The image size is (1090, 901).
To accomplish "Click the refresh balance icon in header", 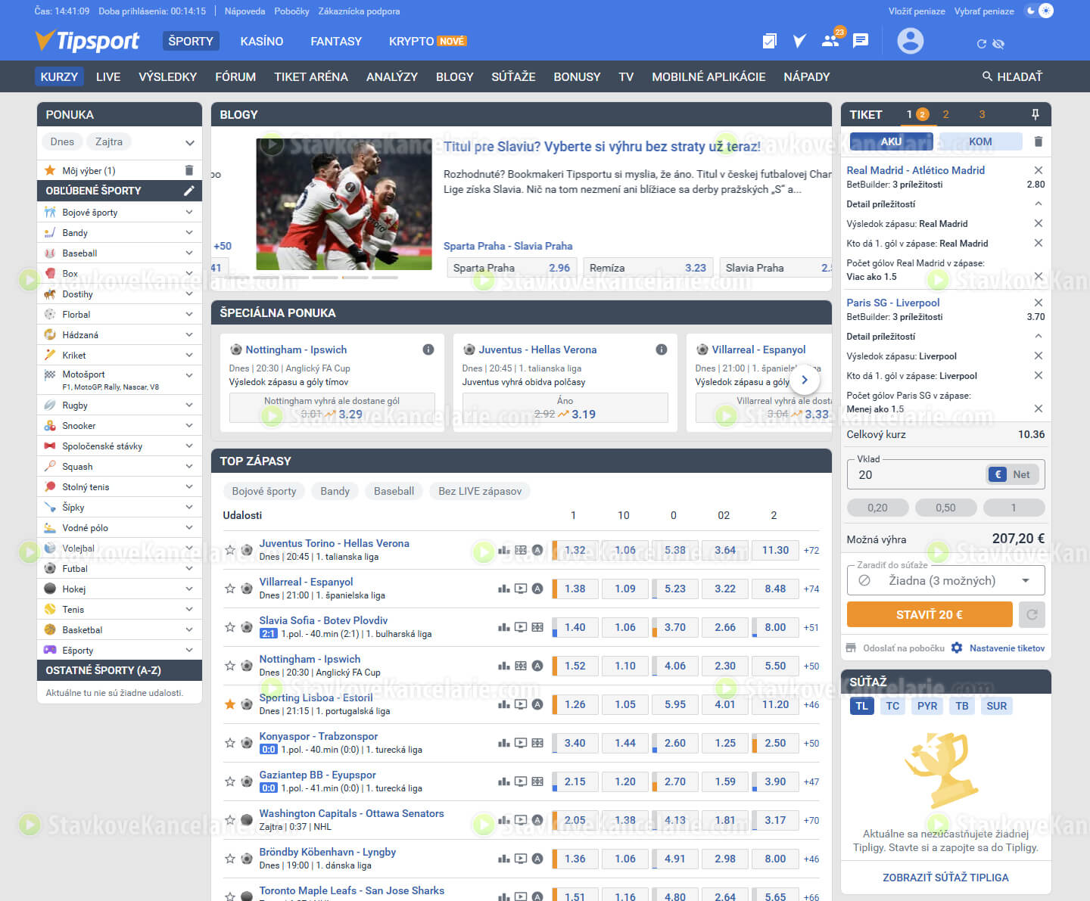I will (x=982, y=44).
